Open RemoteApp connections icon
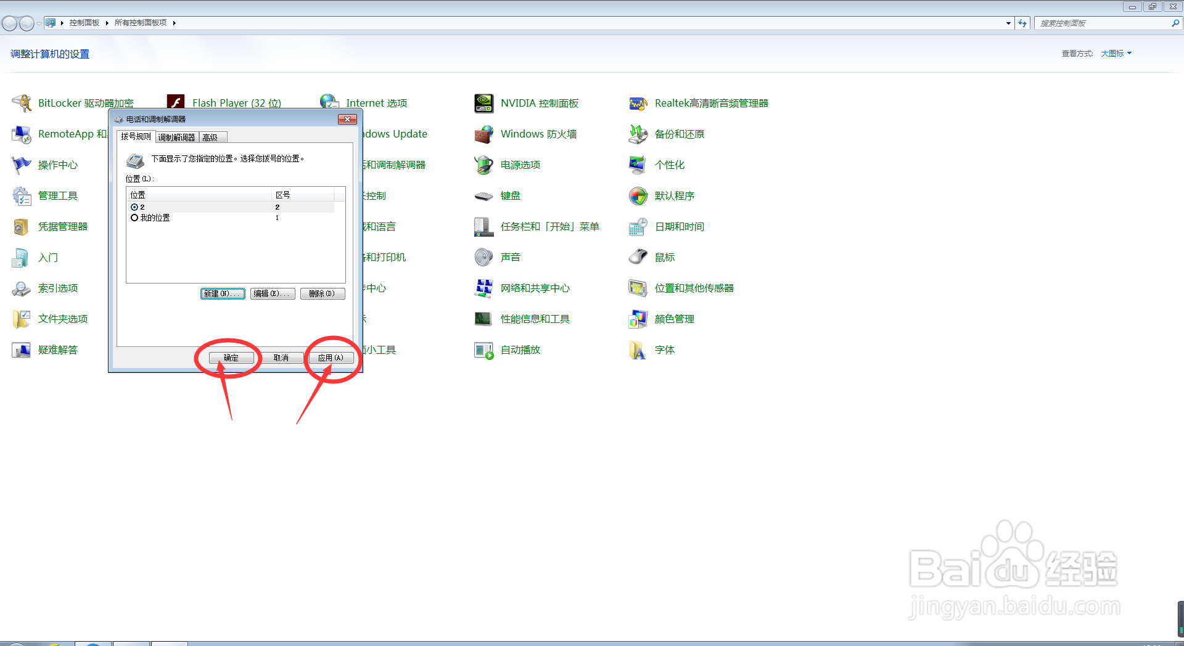 point(22,134)
